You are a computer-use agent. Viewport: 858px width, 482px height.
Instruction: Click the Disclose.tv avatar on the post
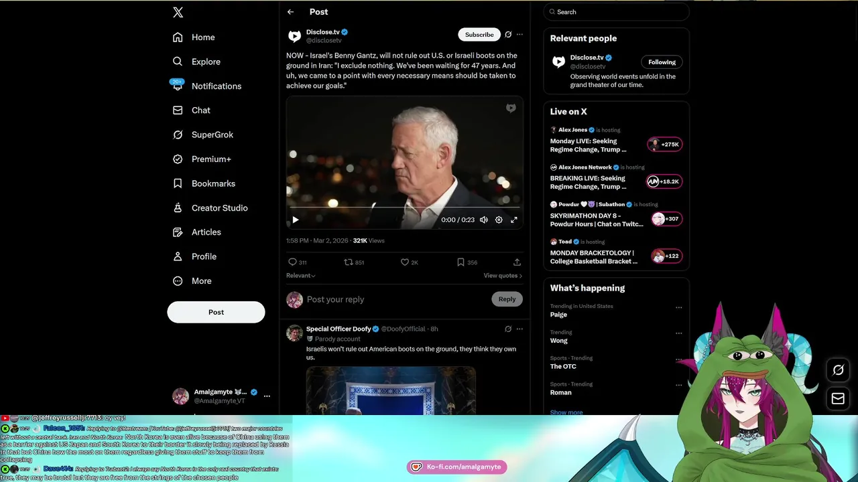[295, 35]
